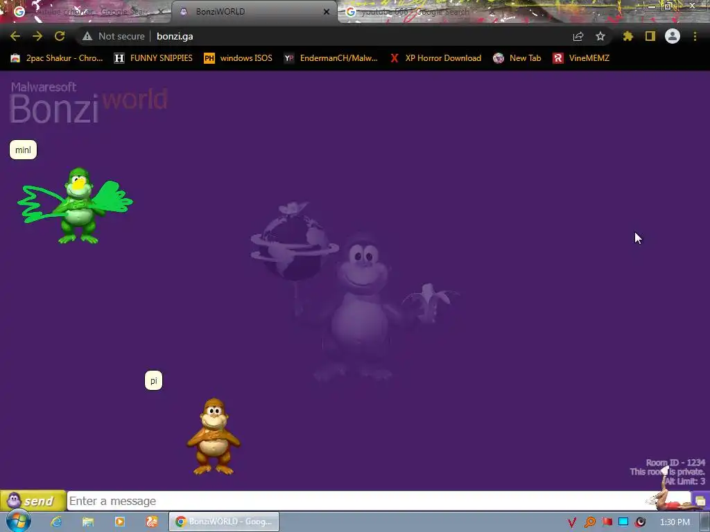710x532 pixels.
Task: Click the red V tray icon
Action: coord(572,522)
